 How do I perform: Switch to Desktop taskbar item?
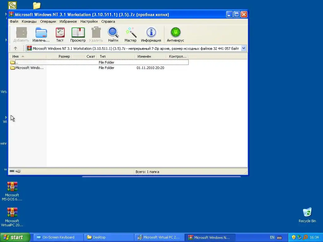(109, 237)
